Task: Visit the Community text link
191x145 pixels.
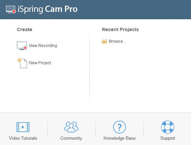Action: coord(71,138)
